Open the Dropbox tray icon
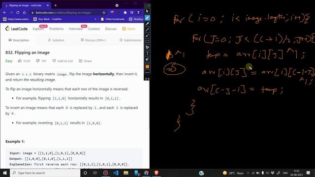315x177 pixels. [272, 173]
